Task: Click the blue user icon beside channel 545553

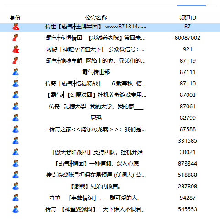Action: point(16,209)
